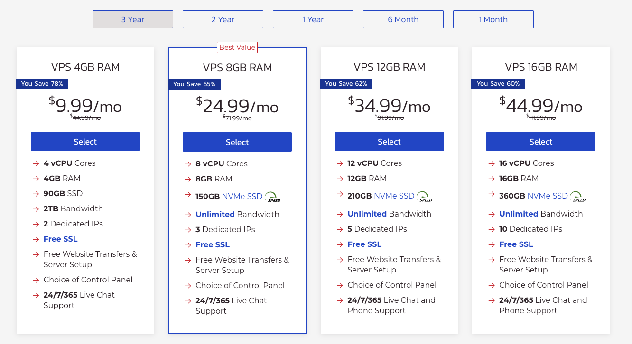Open the 1 Year pricing view
Viewport: 632px width, 344px height.
pos(313,19)
